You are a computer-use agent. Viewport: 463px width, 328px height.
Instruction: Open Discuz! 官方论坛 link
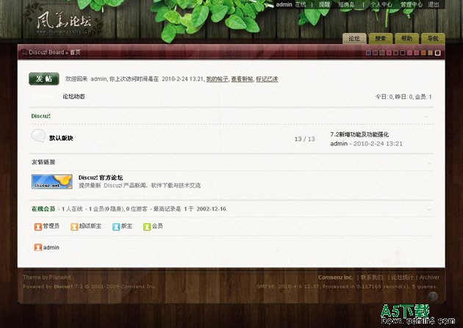coord(101,178)
